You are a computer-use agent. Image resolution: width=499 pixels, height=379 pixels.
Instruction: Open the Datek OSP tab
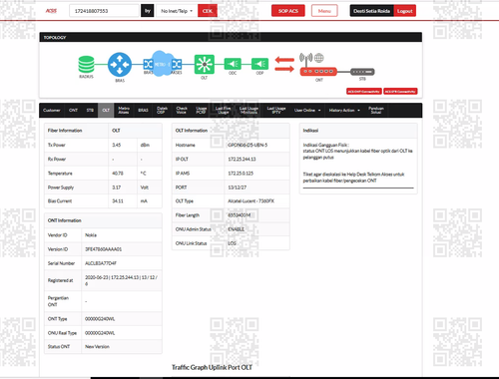[x=162, y=111]
